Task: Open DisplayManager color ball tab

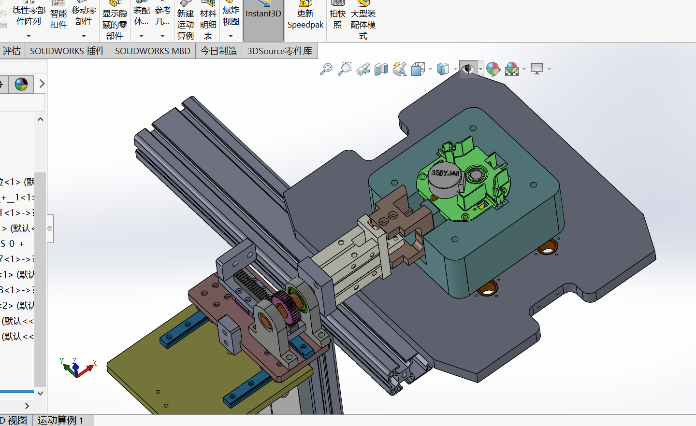Action: pos(21,84)
